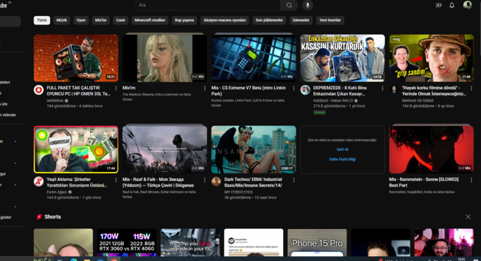481x261 pixels.
Task: Click the Daha fazla bilgi link
Action: (x=342, y=159)
